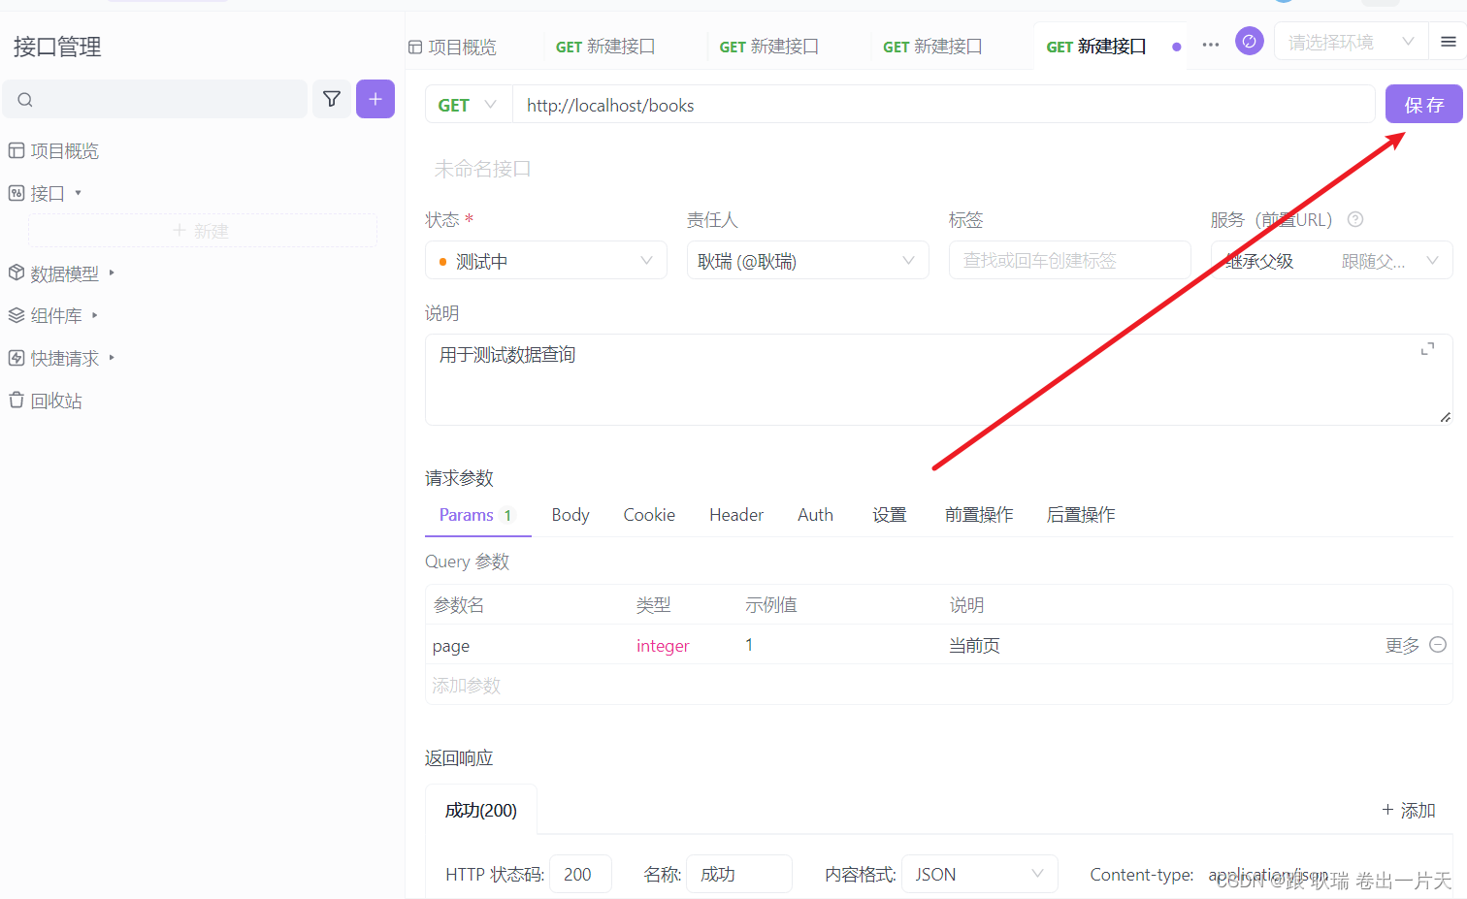Expand the 说明 text area to fullscreen
The height and width of the screenshot is (899, 1467).
point(1428,349)
